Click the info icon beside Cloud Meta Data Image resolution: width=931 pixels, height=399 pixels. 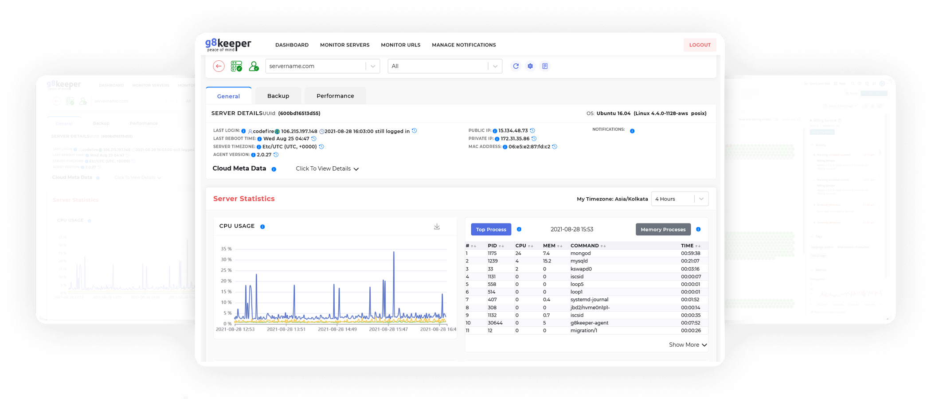coord(274,169)
